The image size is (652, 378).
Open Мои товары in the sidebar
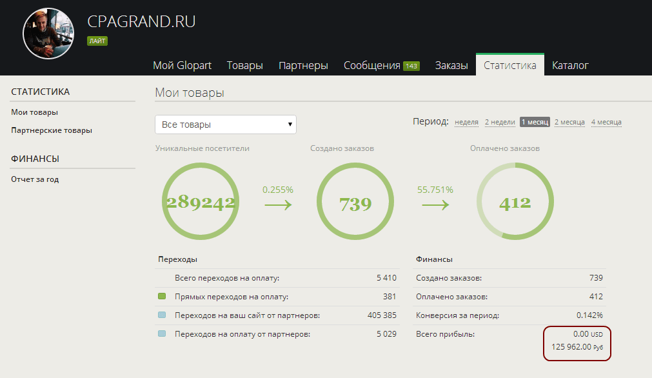[35, 112]
